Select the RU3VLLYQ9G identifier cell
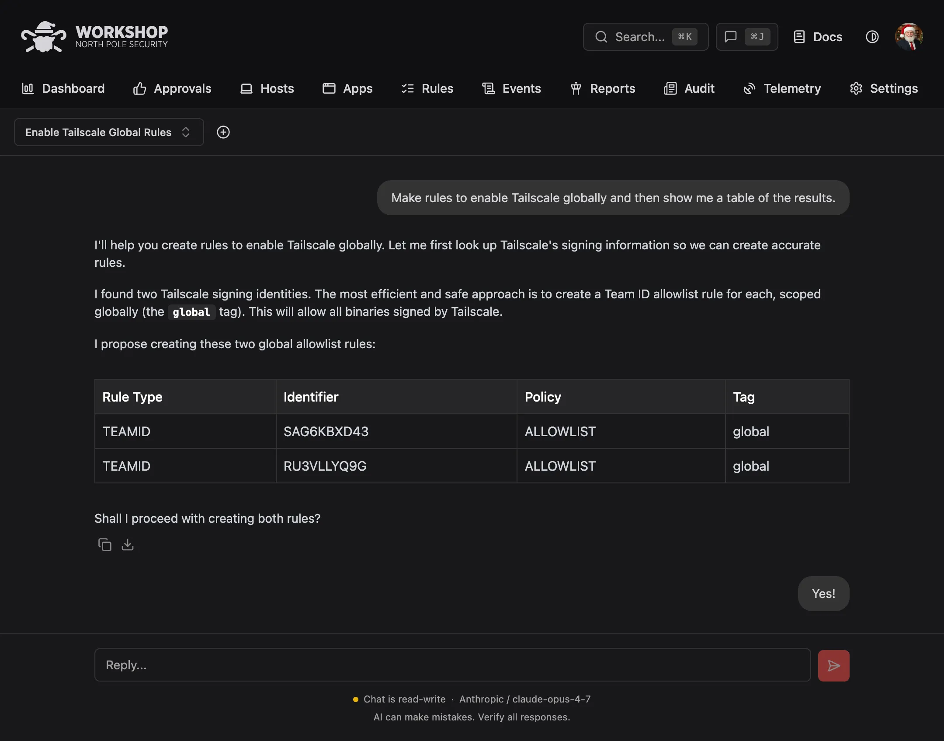944x741 pixels. tap(396, 466)
